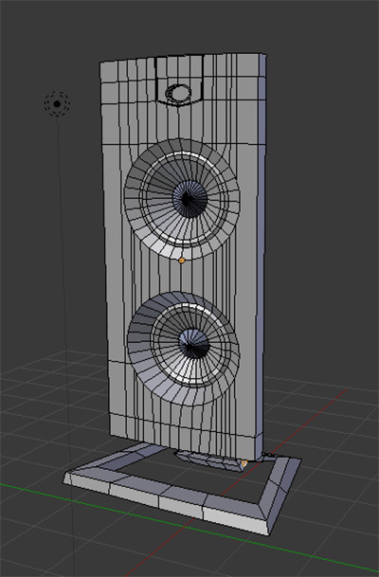
Task: Click the lower speaker cone center
Action: click(x=193, y=344)
